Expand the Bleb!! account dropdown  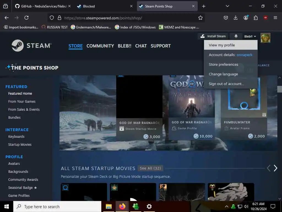250,36
